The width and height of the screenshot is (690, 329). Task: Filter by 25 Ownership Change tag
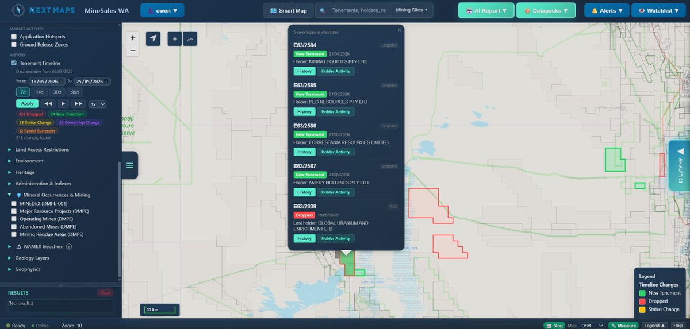(x=79, y=122)
